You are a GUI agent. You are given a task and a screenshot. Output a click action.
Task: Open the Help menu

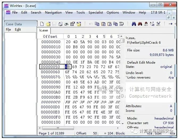click(142, 12)
